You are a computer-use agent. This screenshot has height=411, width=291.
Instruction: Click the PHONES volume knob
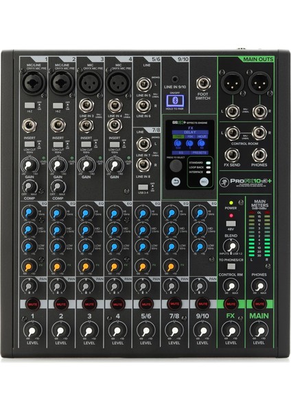point(259,286)
